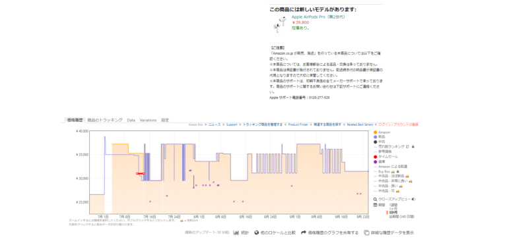This screenshot has width=528, height=251.
Task: Click the ¥39,800 price text
Action: (300, 22)
